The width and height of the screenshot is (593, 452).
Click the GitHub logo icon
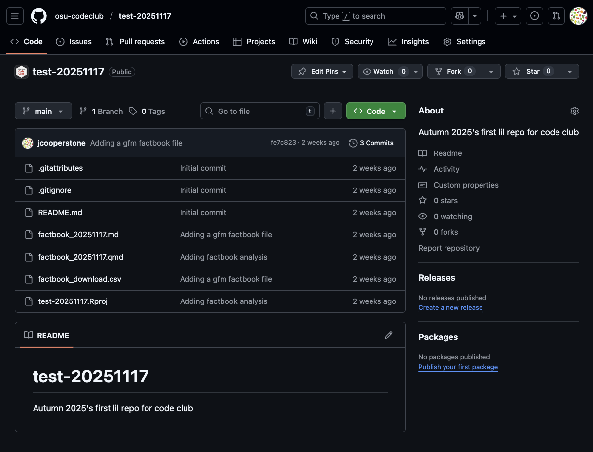pos(39,16)
